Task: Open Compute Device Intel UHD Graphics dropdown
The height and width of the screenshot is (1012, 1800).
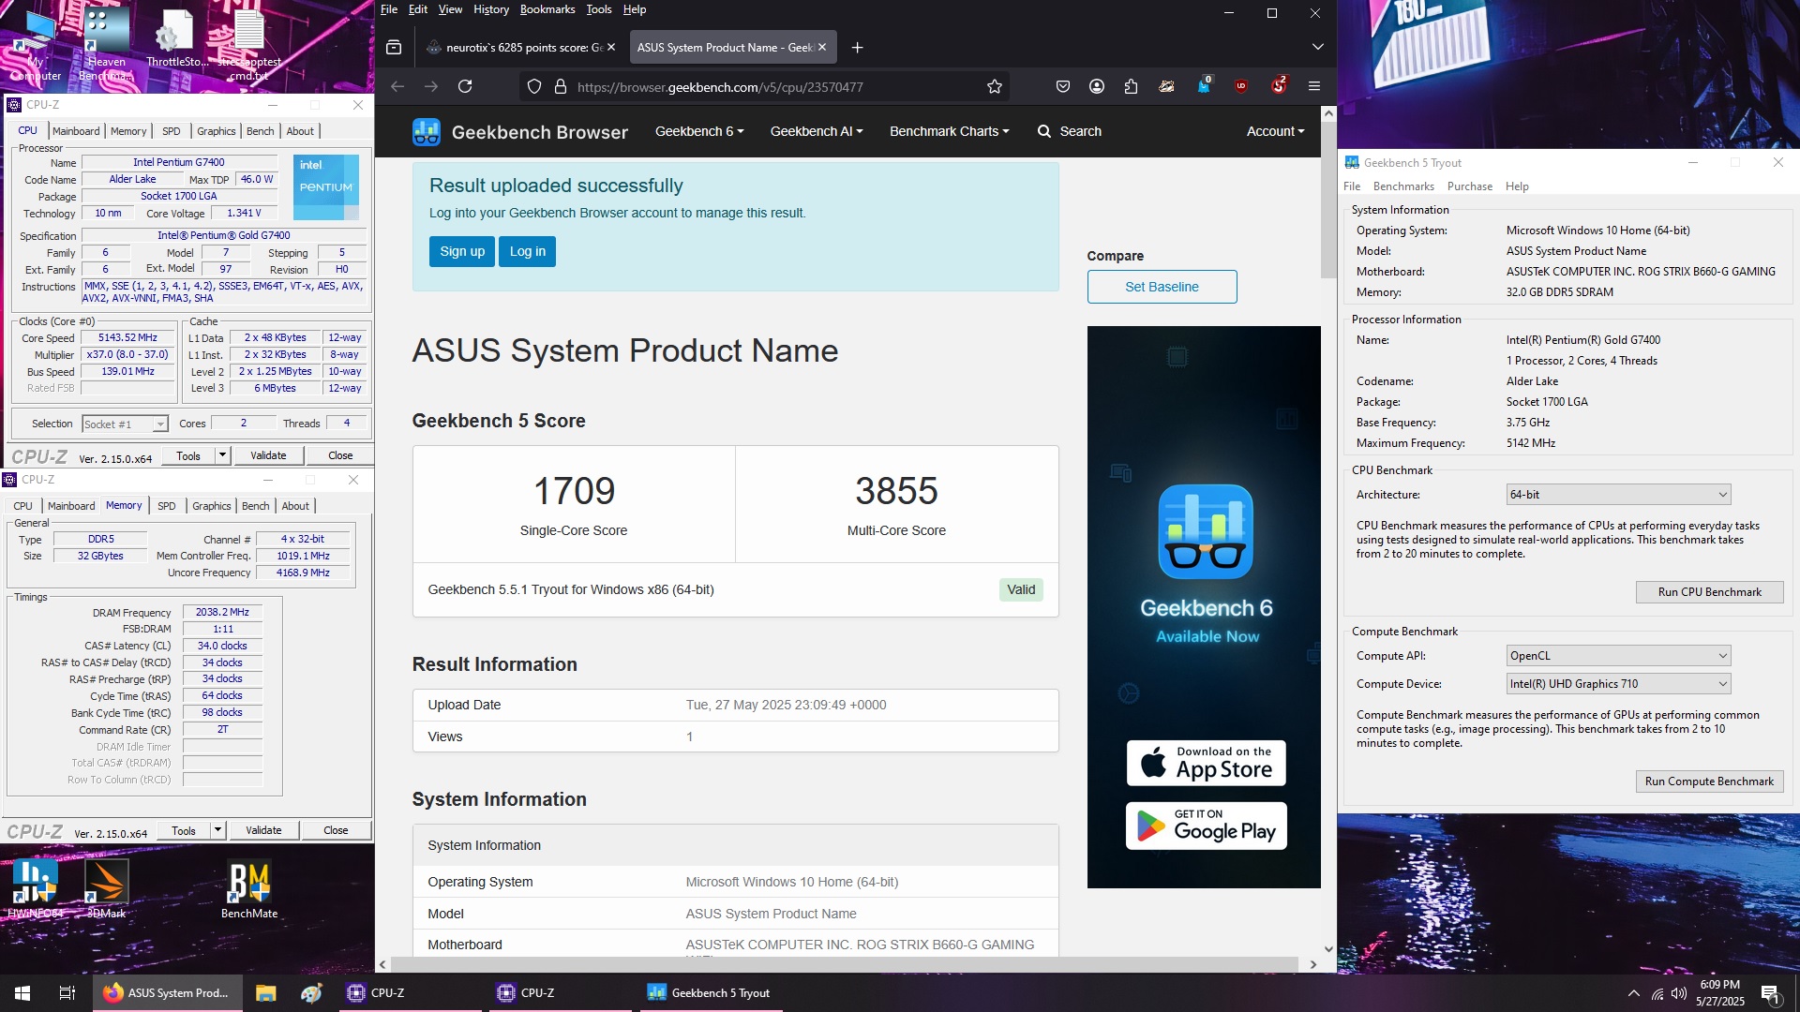Action: point(1618,684)
